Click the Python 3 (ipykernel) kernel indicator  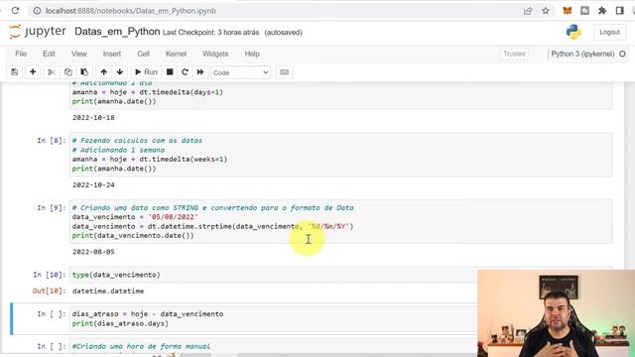(x=582, y=54)
